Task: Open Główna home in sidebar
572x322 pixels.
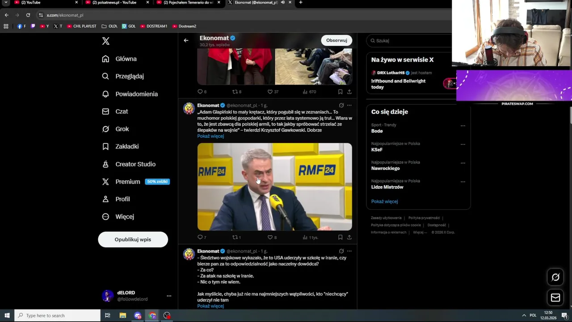Action: (119, 59)
